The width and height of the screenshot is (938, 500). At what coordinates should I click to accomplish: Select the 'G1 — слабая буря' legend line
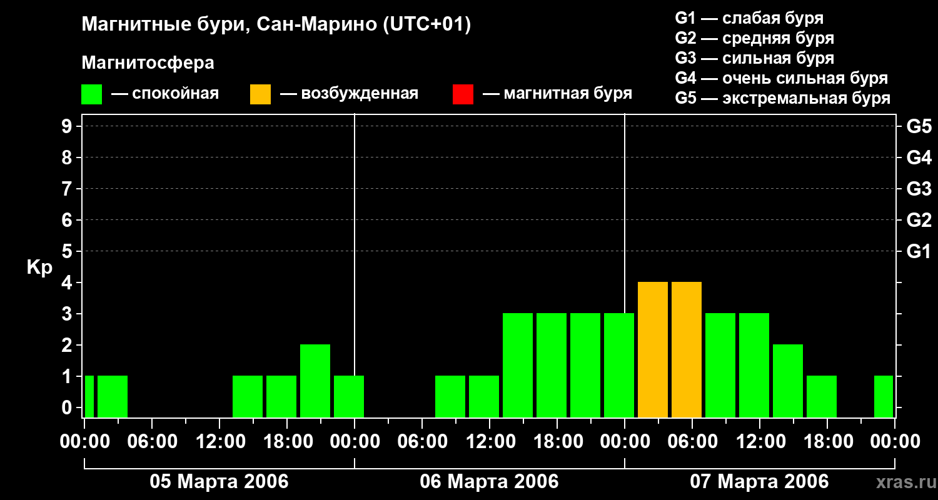749,18
